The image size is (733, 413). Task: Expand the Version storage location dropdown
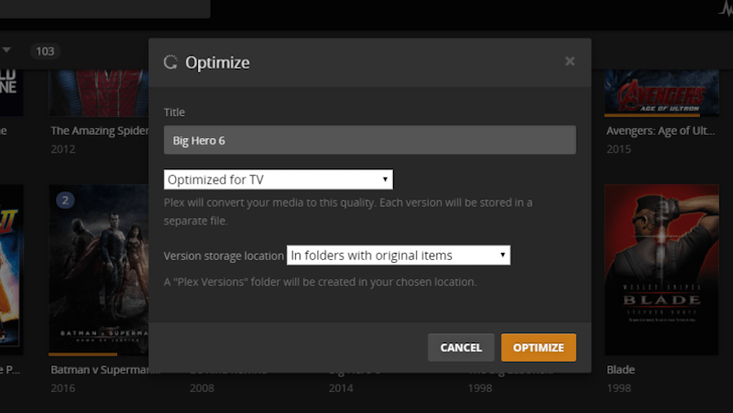[x=399, y=255]
